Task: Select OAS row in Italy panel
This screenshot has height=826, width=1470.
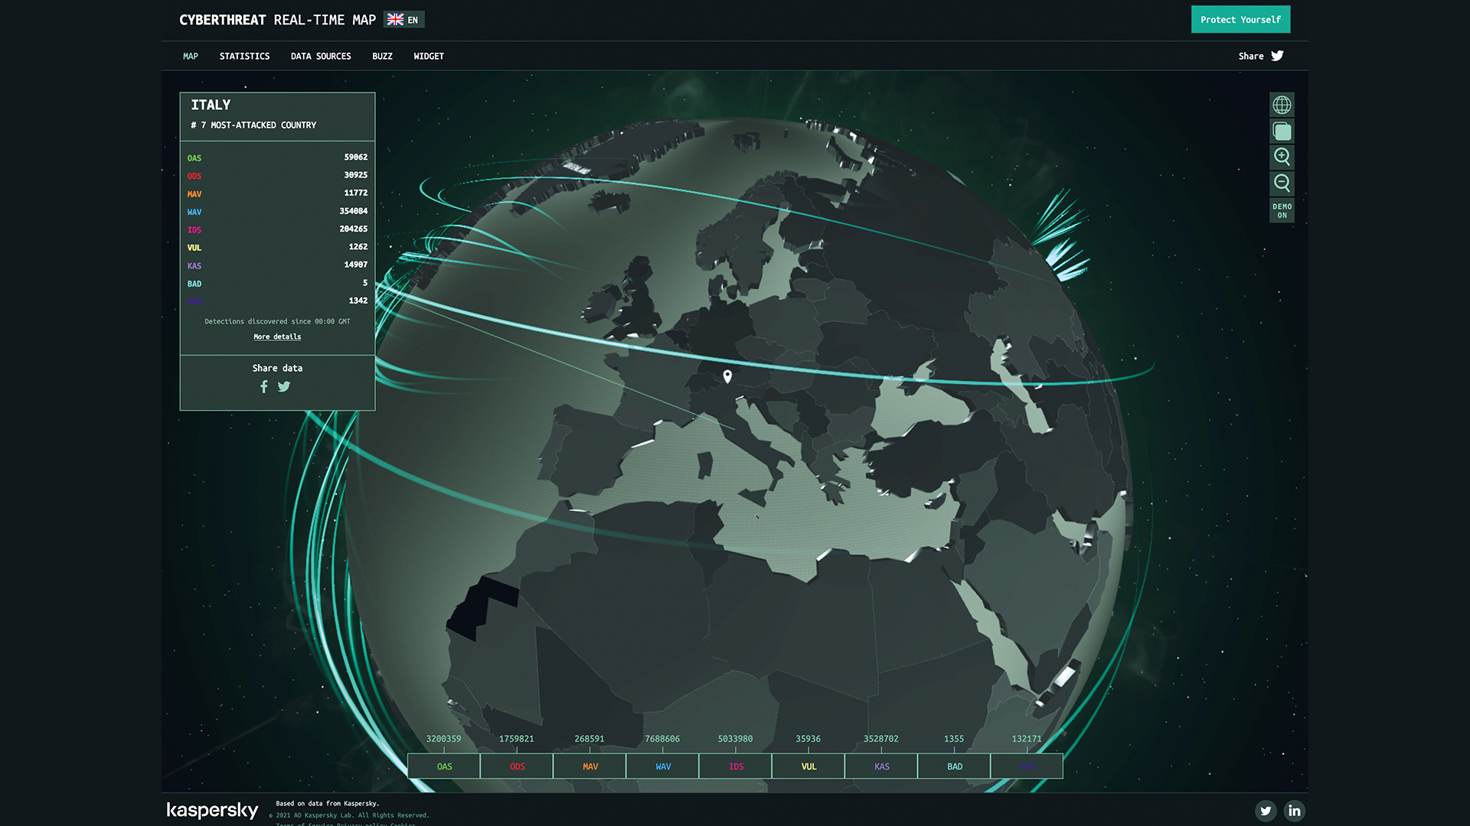Action: pyautogui.click(x=277, y=158)
